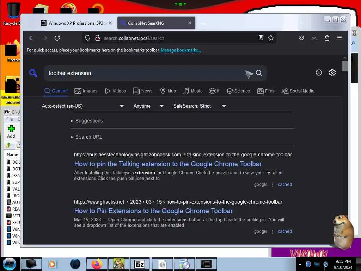Viewport: 361px width, 271px height.
Task: Switch to the News category
Action: 143,91
